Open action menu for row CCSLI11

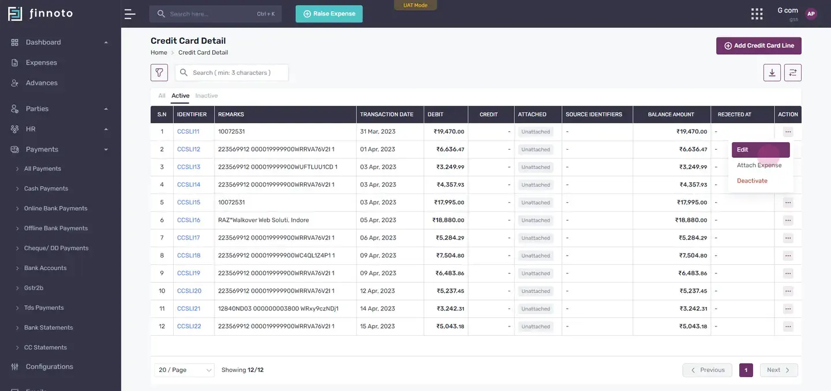(788, 132)
